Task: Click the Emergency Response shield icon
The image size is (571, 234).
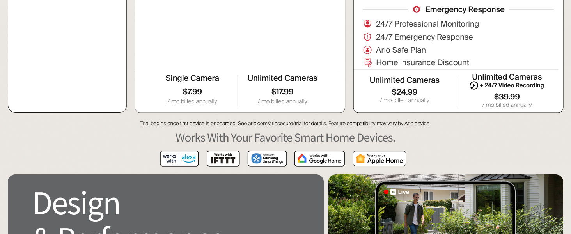Action: 417,9
